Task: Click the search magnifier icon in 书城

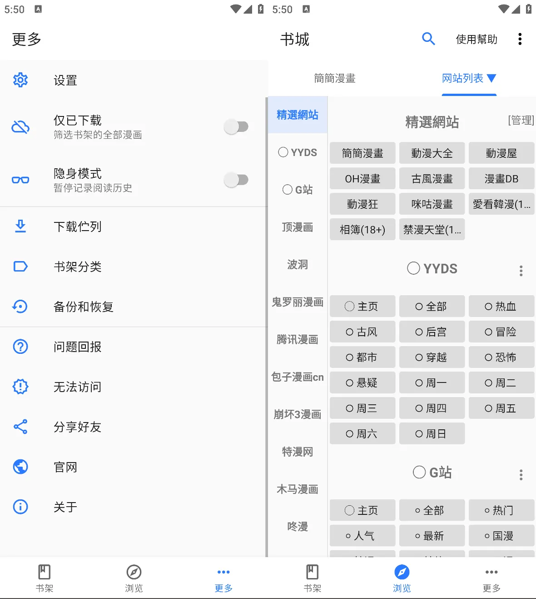Action: (x=428, y=39)
